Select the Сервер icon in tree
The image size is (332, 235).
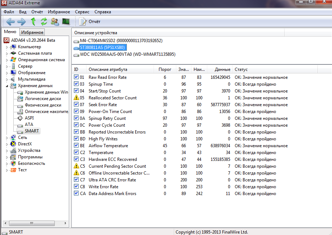point(13,66)
